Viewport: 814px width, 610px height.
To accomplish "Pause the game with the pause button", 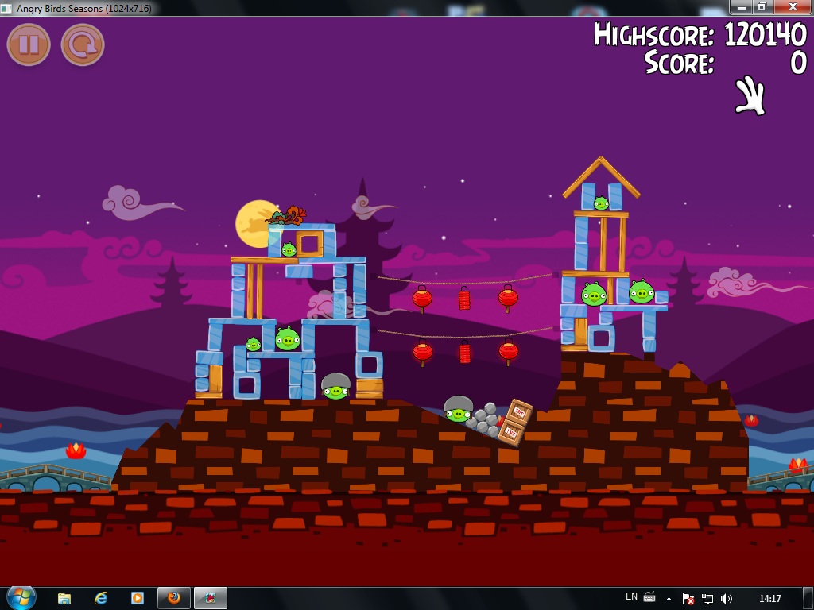I will coord(29,44).
